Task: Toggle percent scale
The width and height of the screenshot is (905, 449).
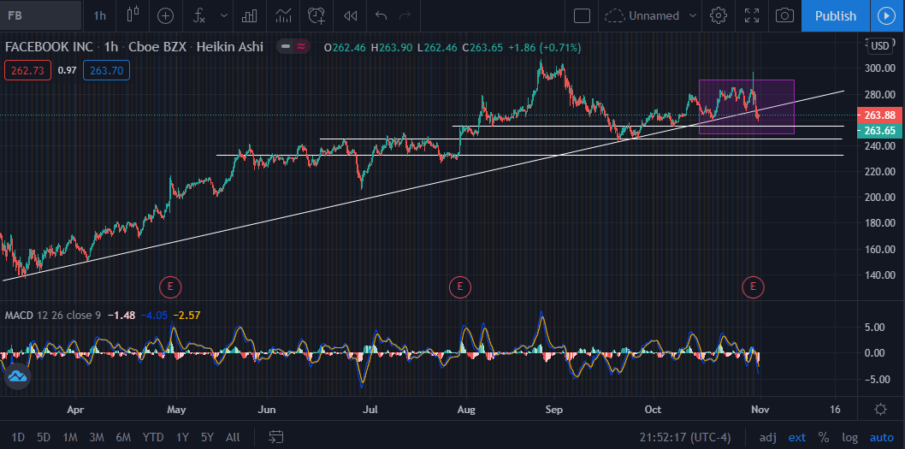Action: click(x=824, y=437)
